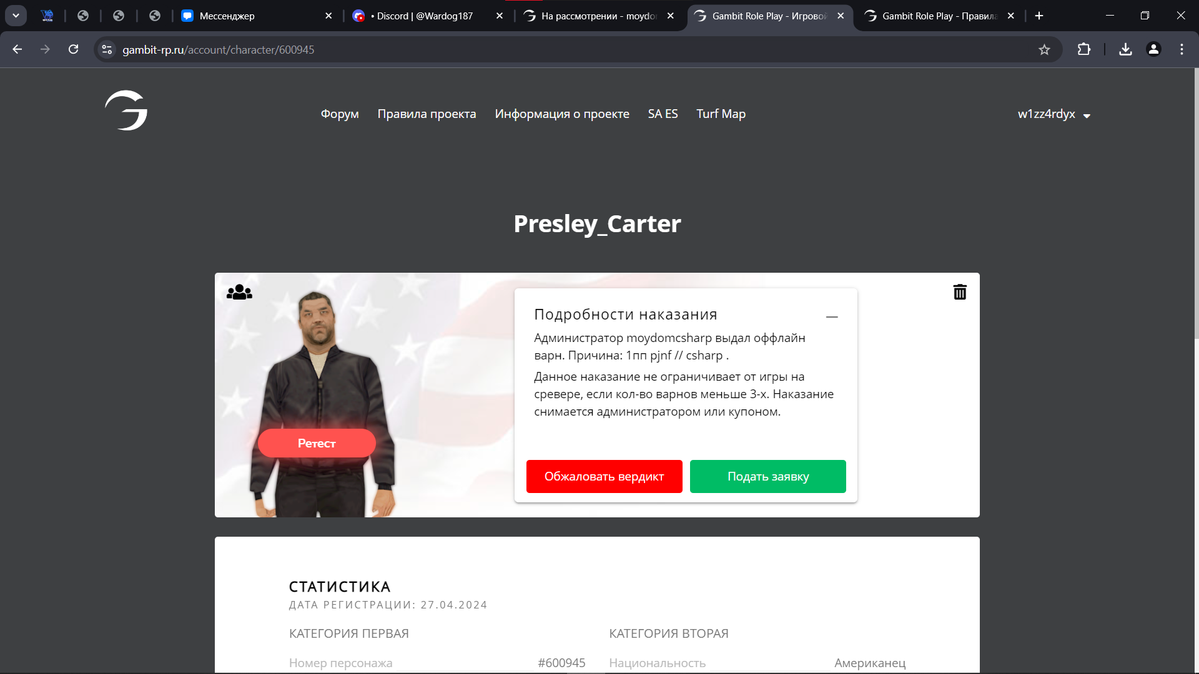Expand the w1zz4rdyx account dropdown
The height and width of the screenshot is (674, 1199).
[x=1054, y=114]
